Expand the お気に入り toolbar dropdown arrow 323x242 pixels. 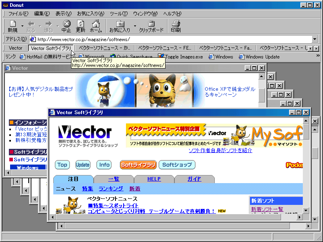pyautogui.click(x=135, y=26)
